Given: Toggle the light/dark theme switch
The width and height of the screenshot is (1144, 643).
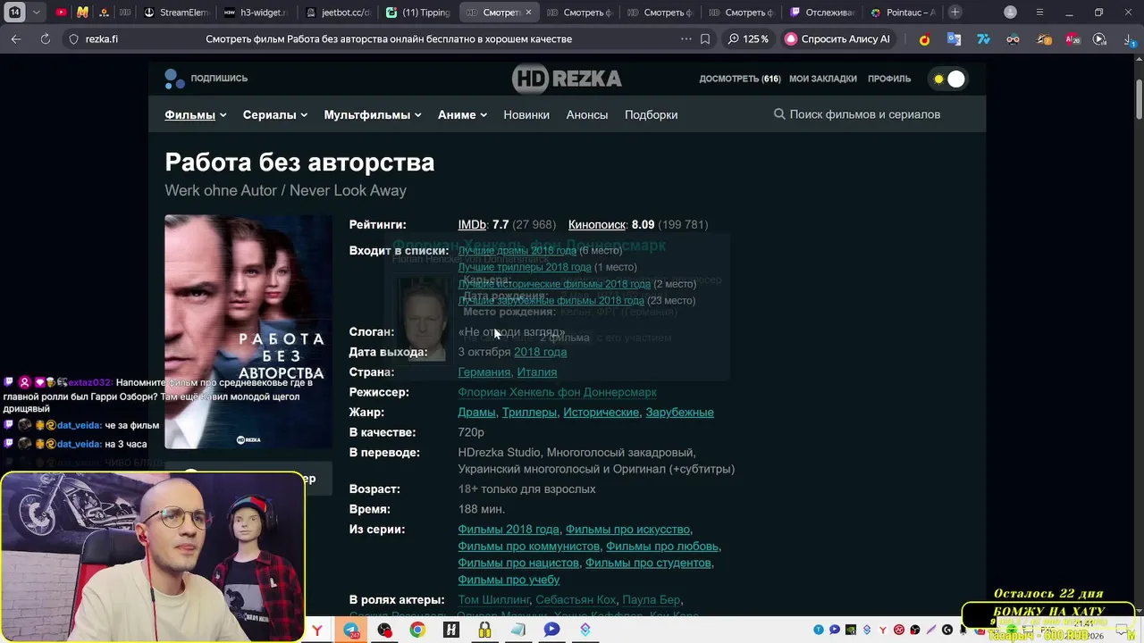Looking at the screenshot, I should pos(948,79).
